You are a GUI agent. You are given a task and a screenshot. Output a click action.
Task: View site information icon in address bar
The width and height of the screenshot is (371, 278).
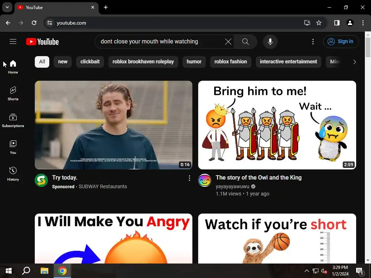pyautogui.click(x=49, y=23)
